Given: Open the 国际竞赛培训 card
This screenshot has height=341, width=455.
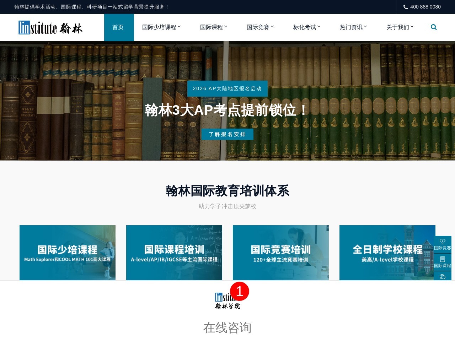Looking at the screenshot, I should pyautogui.click(x=281, y=253).
